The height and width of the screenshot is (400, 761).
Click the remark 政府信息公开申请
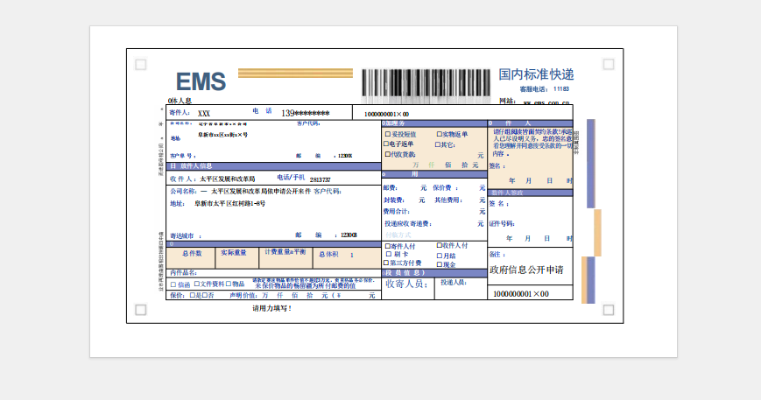click(x=526, y=270)
